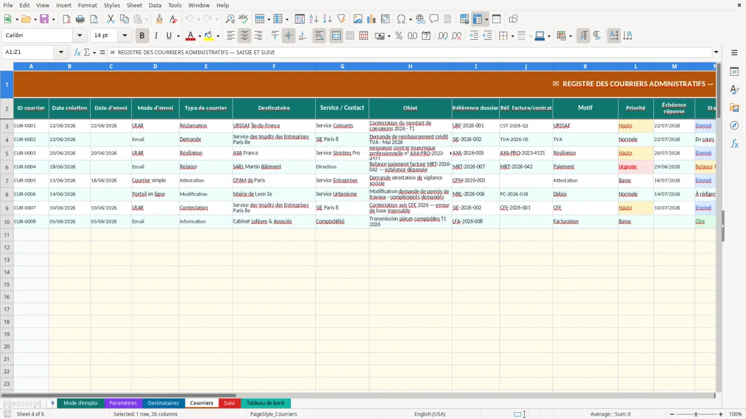Open sidebar Styles panel
The height and width of the screenshot is (419, 746).
pos(734,89)
